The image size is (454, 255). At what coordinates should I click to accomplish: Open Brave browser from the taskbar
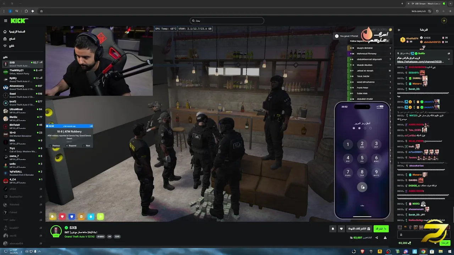click(x=362, y=251)
